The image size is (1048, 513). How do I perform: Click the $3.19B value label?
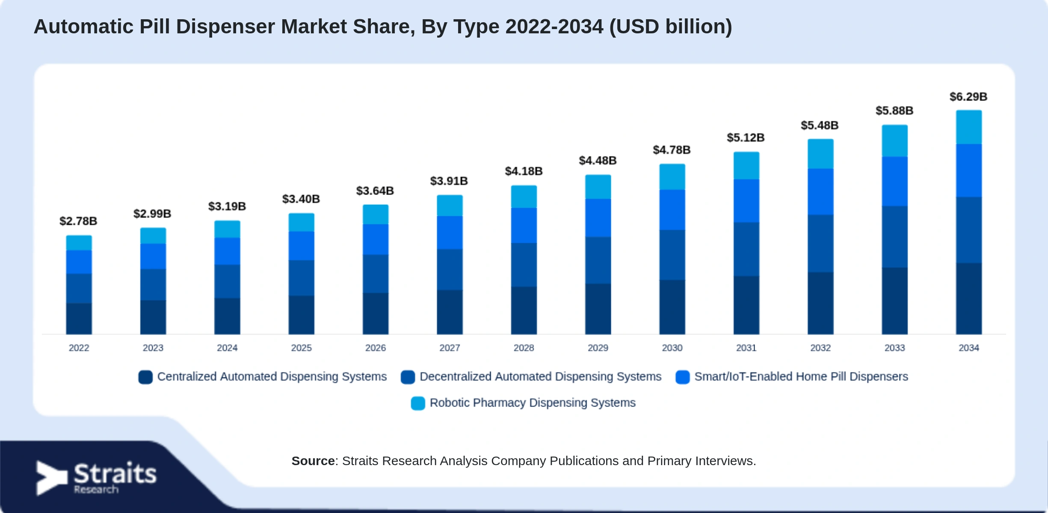(x=227, y=206)
